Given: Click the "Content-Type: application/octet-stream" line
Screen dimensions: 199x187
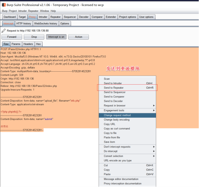Looking at the screenshot, I should (x=22, y=104).
